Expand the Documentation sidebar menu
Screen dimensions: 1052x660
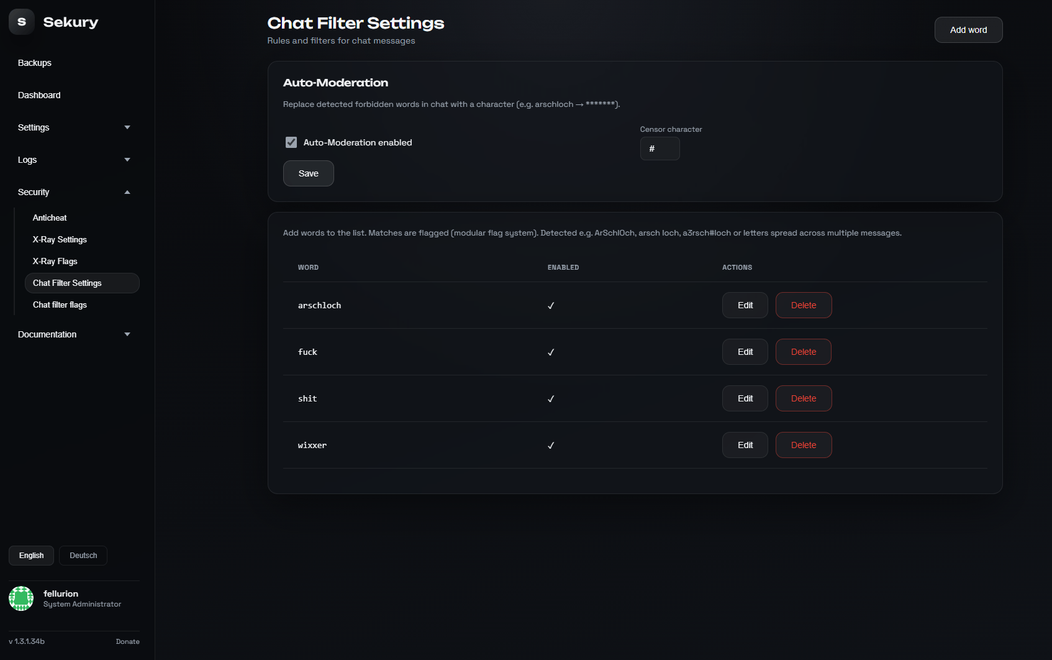(74, 334)
